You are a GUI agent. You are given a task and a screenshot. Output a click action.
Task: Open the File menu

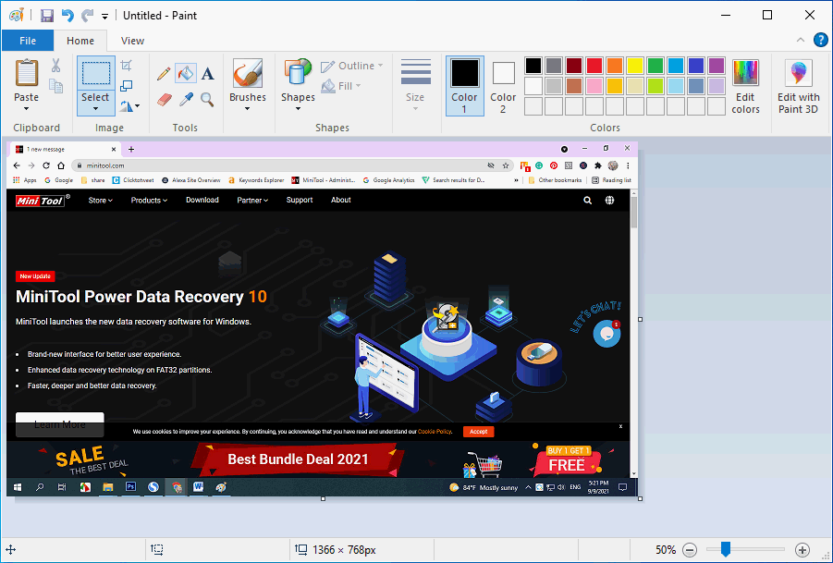(28, 41)
